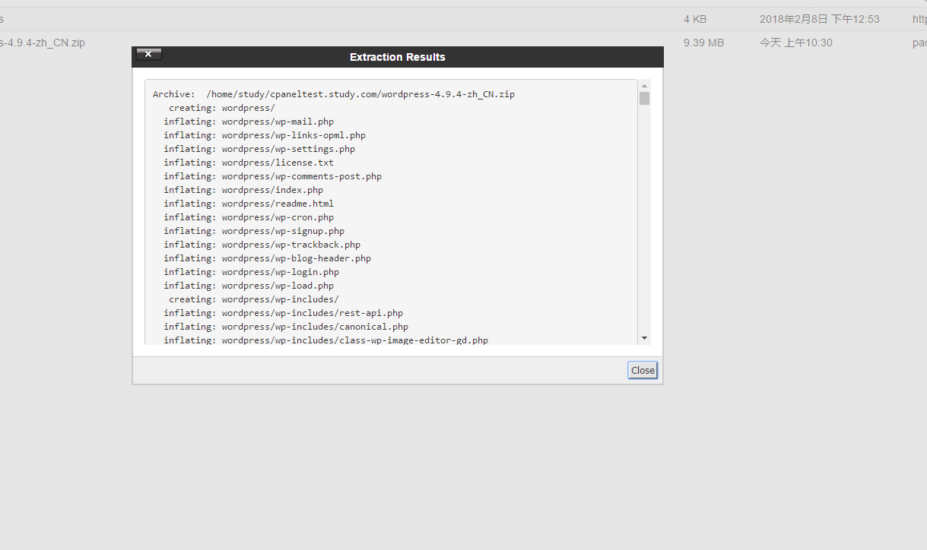The width and height of the screenshot is (927, 550).
Task: Click the Extraction Results title bar
Action: coord(397,57)
